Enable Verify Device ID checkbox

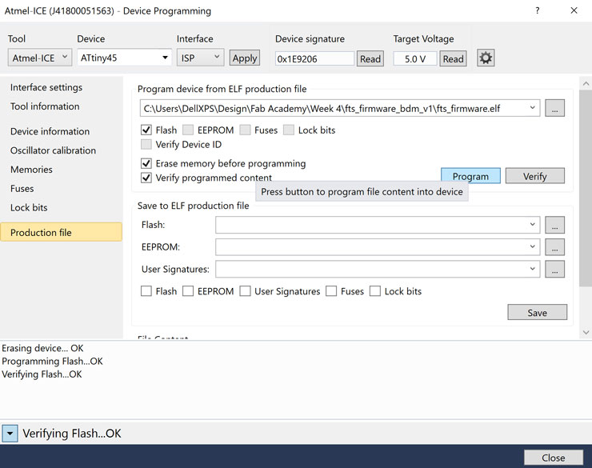click(146, 145)
